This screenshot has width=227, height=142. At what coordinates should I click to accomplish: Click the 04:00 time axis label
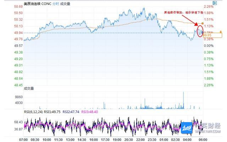(187, 140)
